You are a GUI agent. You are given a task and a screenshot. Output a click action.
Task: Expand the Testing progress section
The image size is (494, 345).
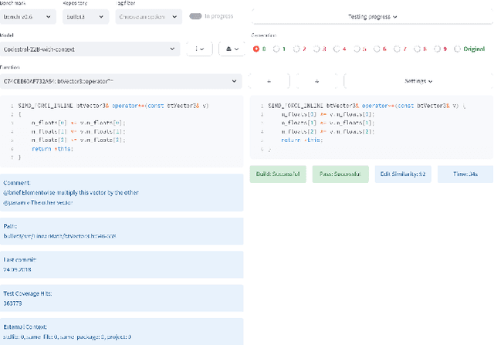click(372, 16)
